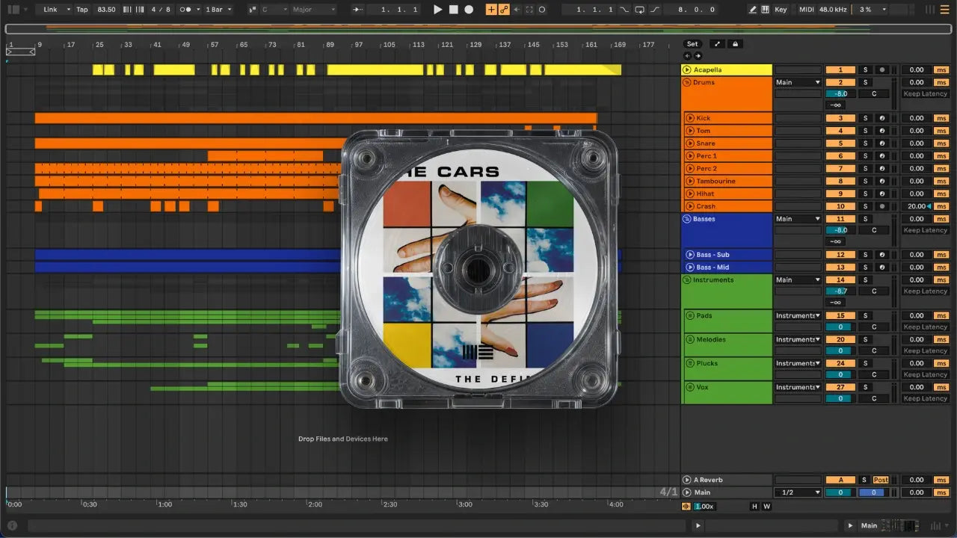The height and width of the screenshot is (538, 957).
Task: Click the Link button
Action: point(50,10)
